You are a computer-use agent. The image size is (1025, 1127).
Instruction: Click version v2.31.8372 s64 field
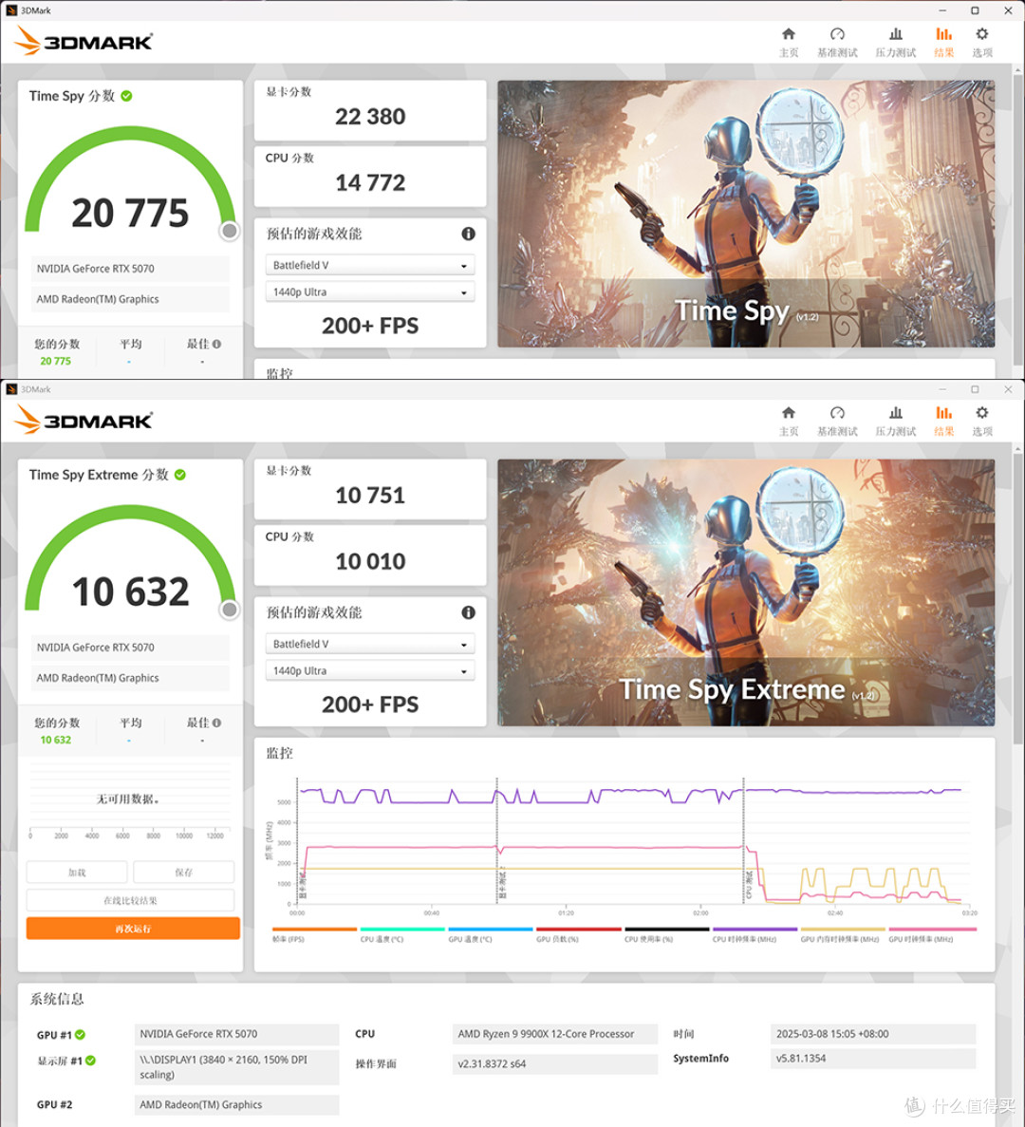tap(555, 1063)
